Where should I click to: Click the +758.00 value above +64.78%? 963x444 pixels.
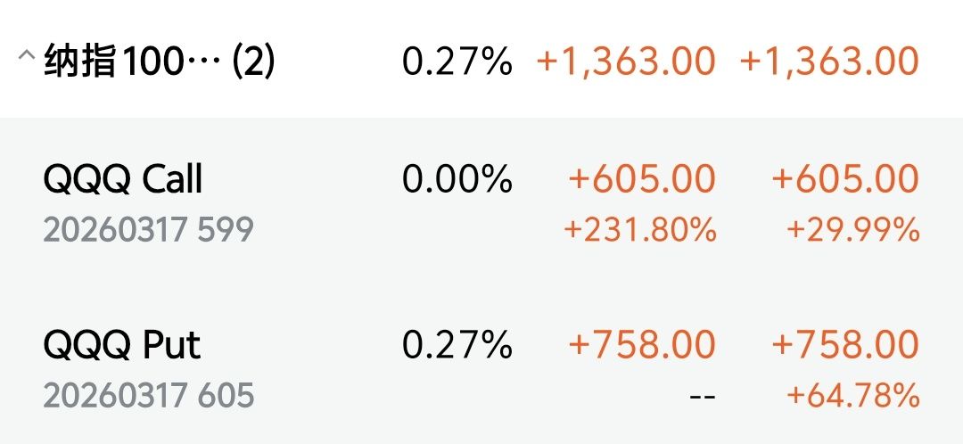[845, 344]
